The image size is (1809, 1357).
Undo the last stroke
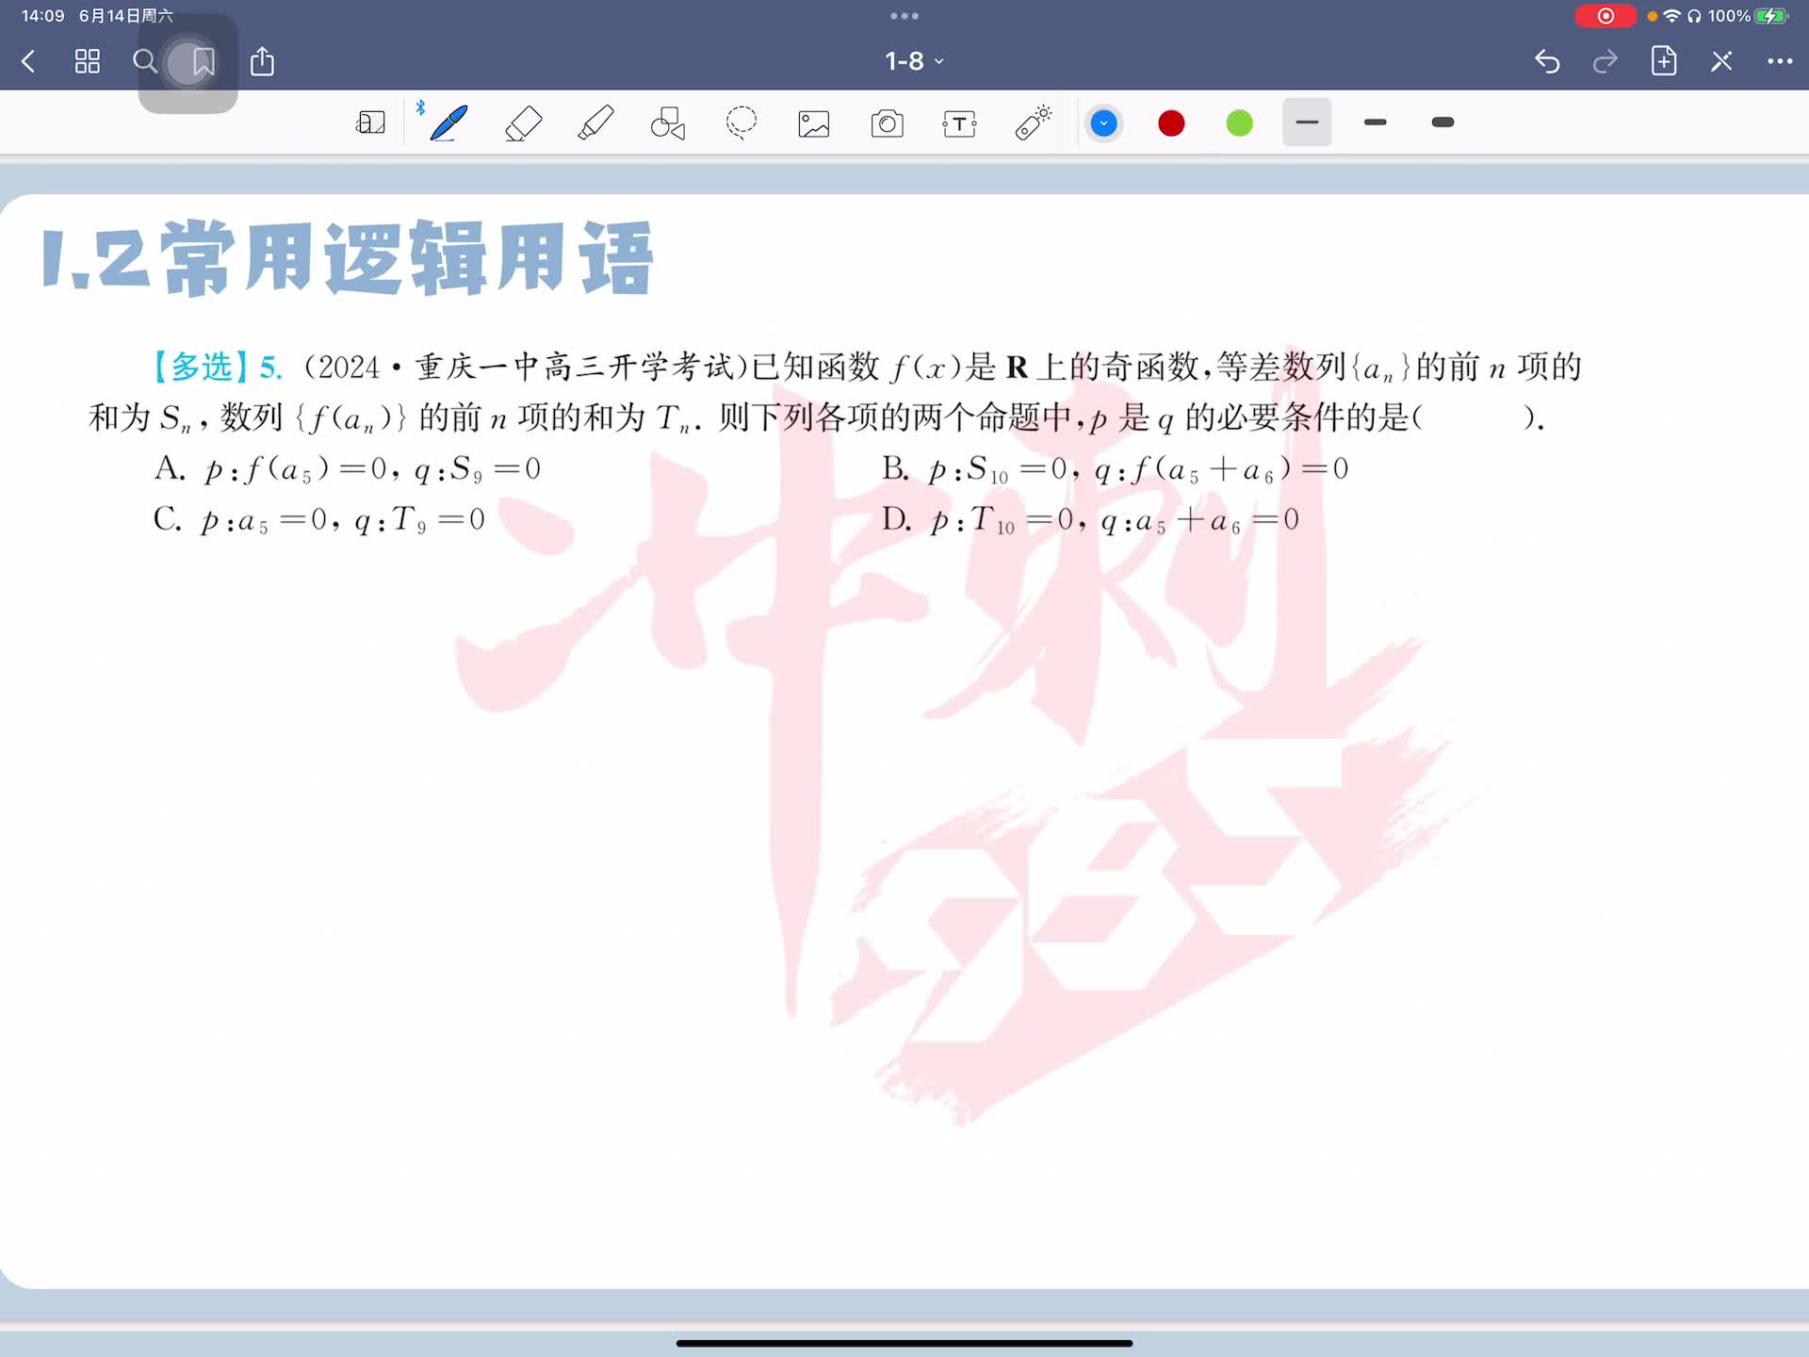(1547, 62)
